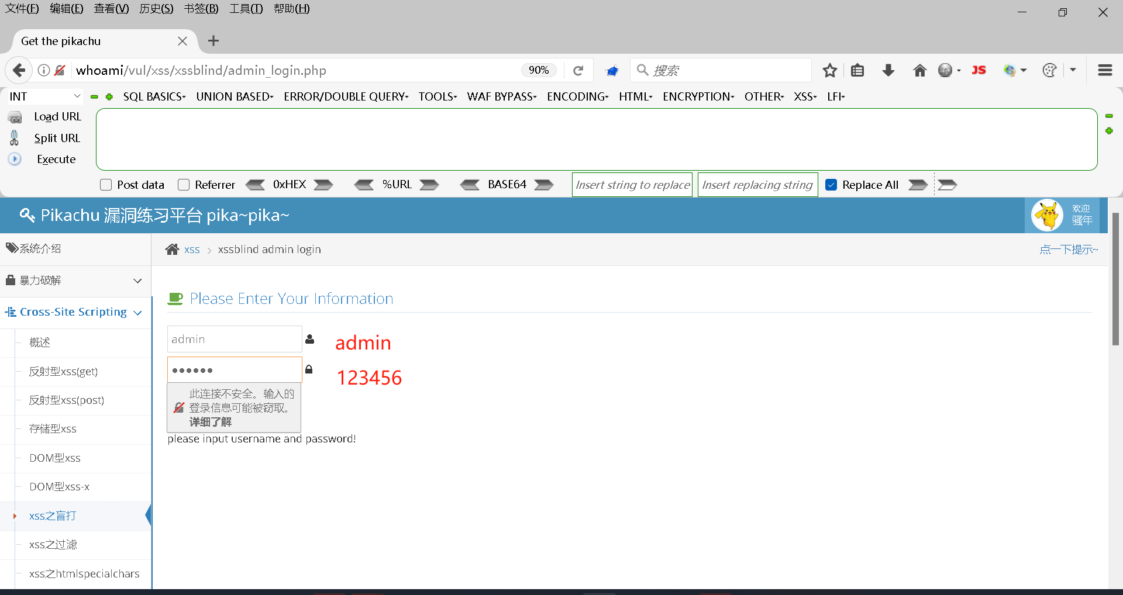The width and height of the screenshot is (1123, 595).
Task: Click the green minus icon beside INT
Action: [x=94, y=96]
